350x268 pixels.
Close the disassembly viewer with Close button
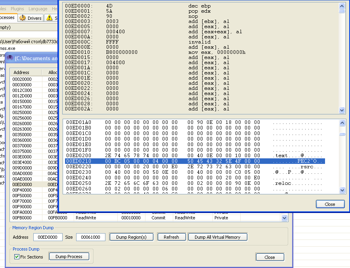[330, 204]
